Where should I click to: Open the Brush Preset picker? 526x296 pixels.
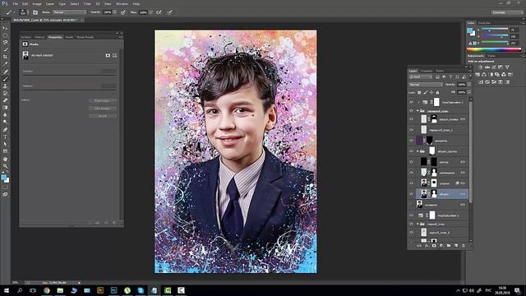[23, 12]
